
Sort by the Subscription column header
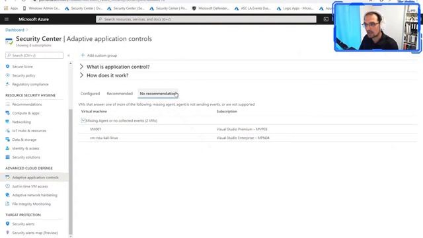click(227, 111)
